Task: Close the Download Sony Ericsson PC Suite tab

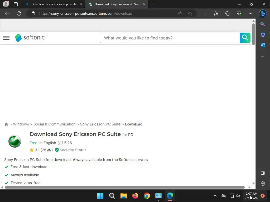Action: [x=144, y=4]
